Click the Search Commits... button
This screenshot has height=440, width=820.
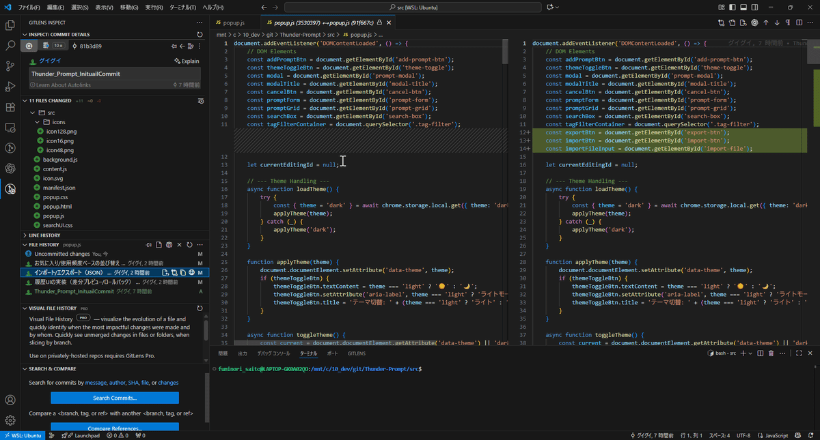114,397
